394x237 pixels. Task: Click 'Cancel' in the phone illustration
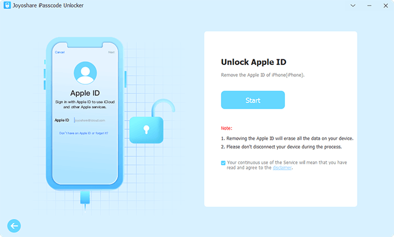60,52
